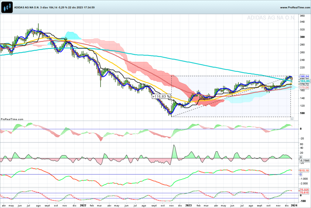Viewport: 311px width, 208px height.
Task: Click the 75,325 oscillator value label
Action: (x=304, y=190)
